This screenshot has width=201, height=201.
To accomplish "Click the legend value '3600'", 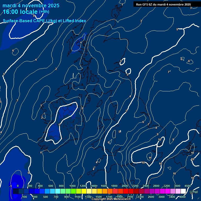I will point(177,186).
